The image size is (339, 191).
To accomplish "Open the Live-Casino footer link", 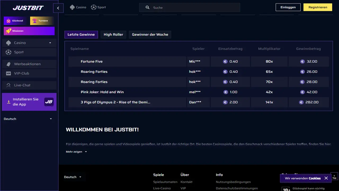I will pyautogui.click(x=162, y=188).
